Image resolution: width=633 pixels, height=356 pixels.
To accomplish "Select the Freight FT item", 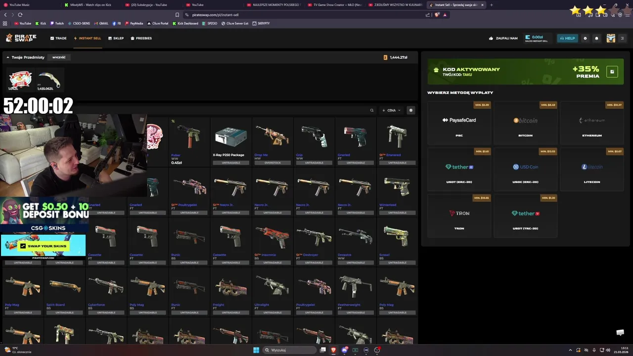I will tap(230, 292).
